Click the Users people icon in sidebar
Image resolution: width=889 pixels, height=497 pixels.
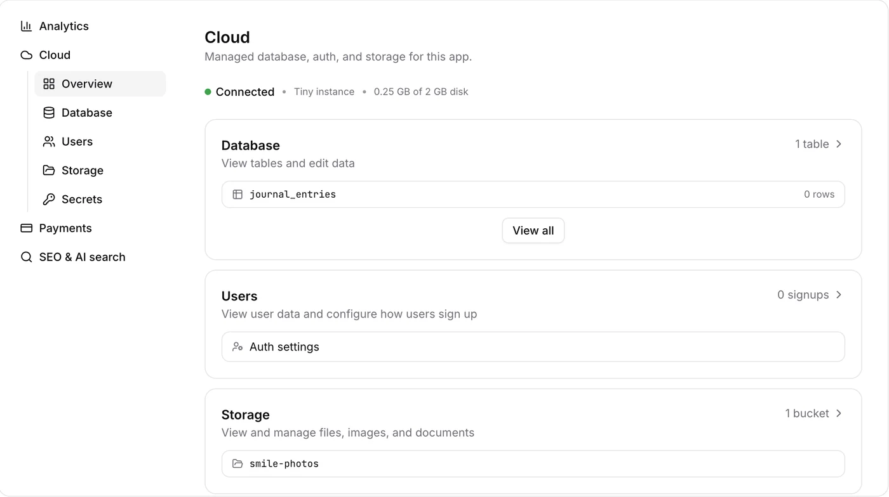[x=49, y=141]
